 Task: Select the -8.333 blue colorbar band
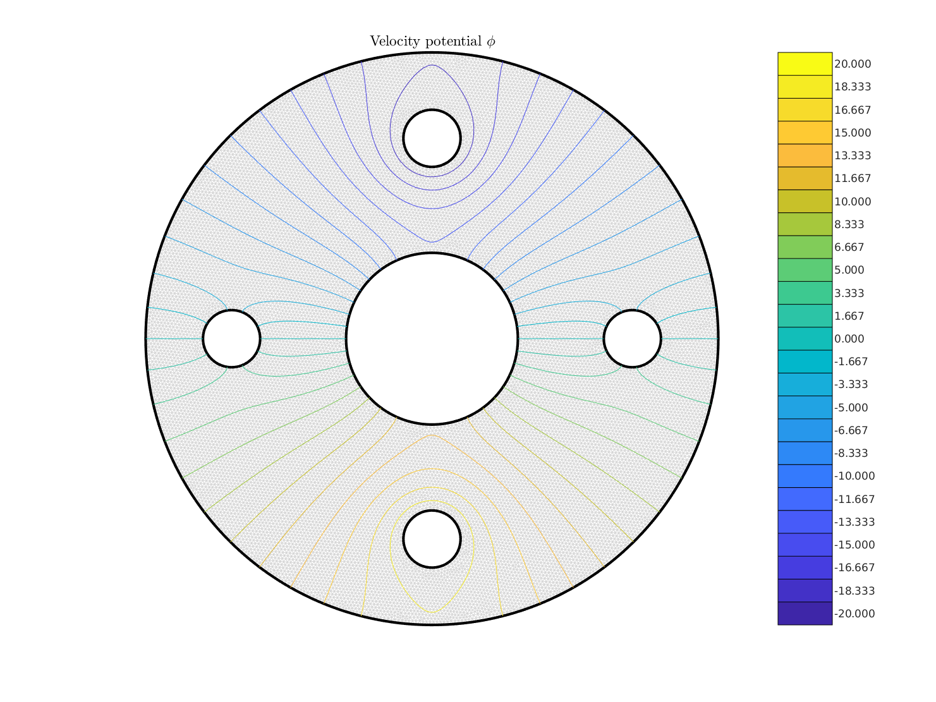[x=805, y=453]
